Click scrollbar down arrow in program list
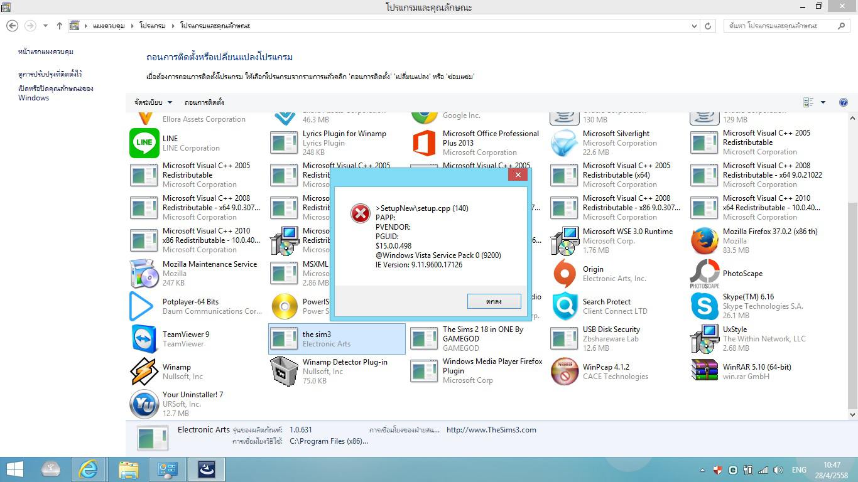The image size is (858, 482). click(852, 414)
